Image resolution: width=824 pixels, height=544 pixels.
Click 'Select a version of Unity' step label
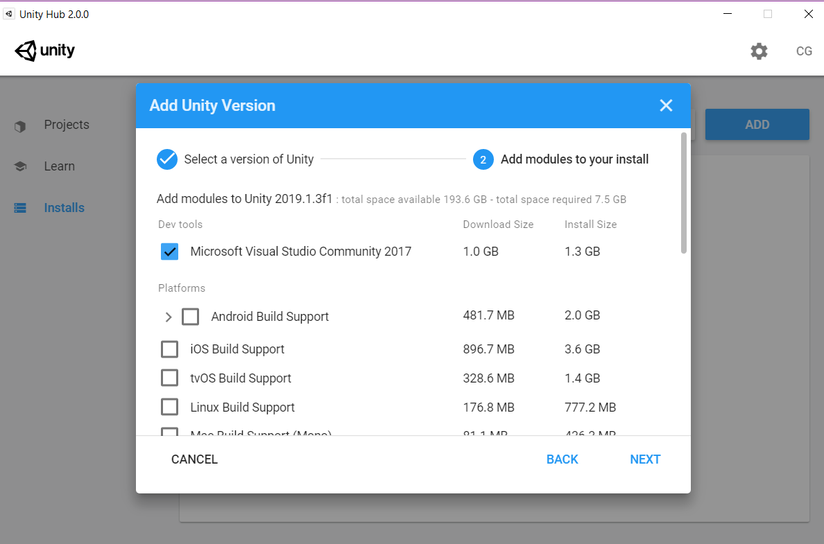(248, 159)
